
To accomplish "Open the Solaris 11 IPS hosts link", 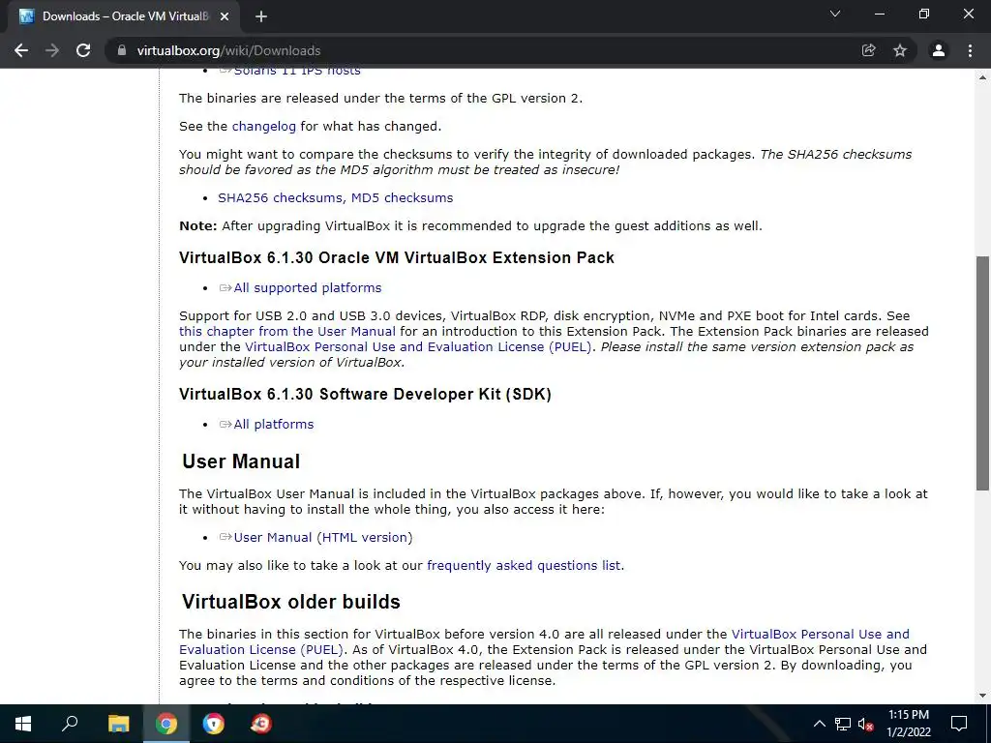I will (x=297, y=70).
